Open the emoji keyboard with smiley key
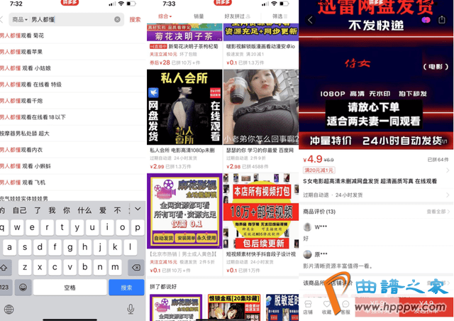The width and height of the screenshot is (454, 321). tap(23, 288)
